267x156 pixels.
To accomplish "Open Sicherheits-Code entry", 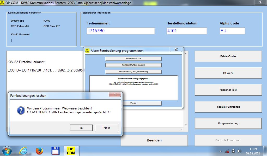I will point(133,58).
